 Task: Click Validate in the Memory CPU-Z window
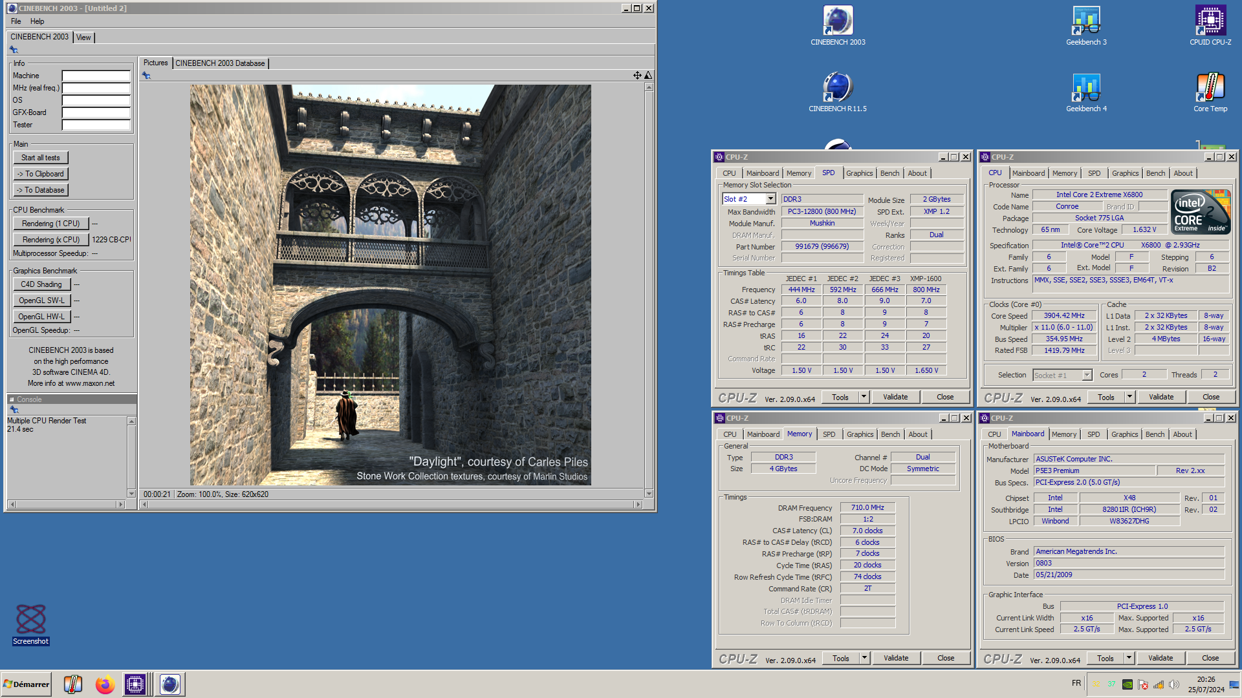(x=896, y=658)
